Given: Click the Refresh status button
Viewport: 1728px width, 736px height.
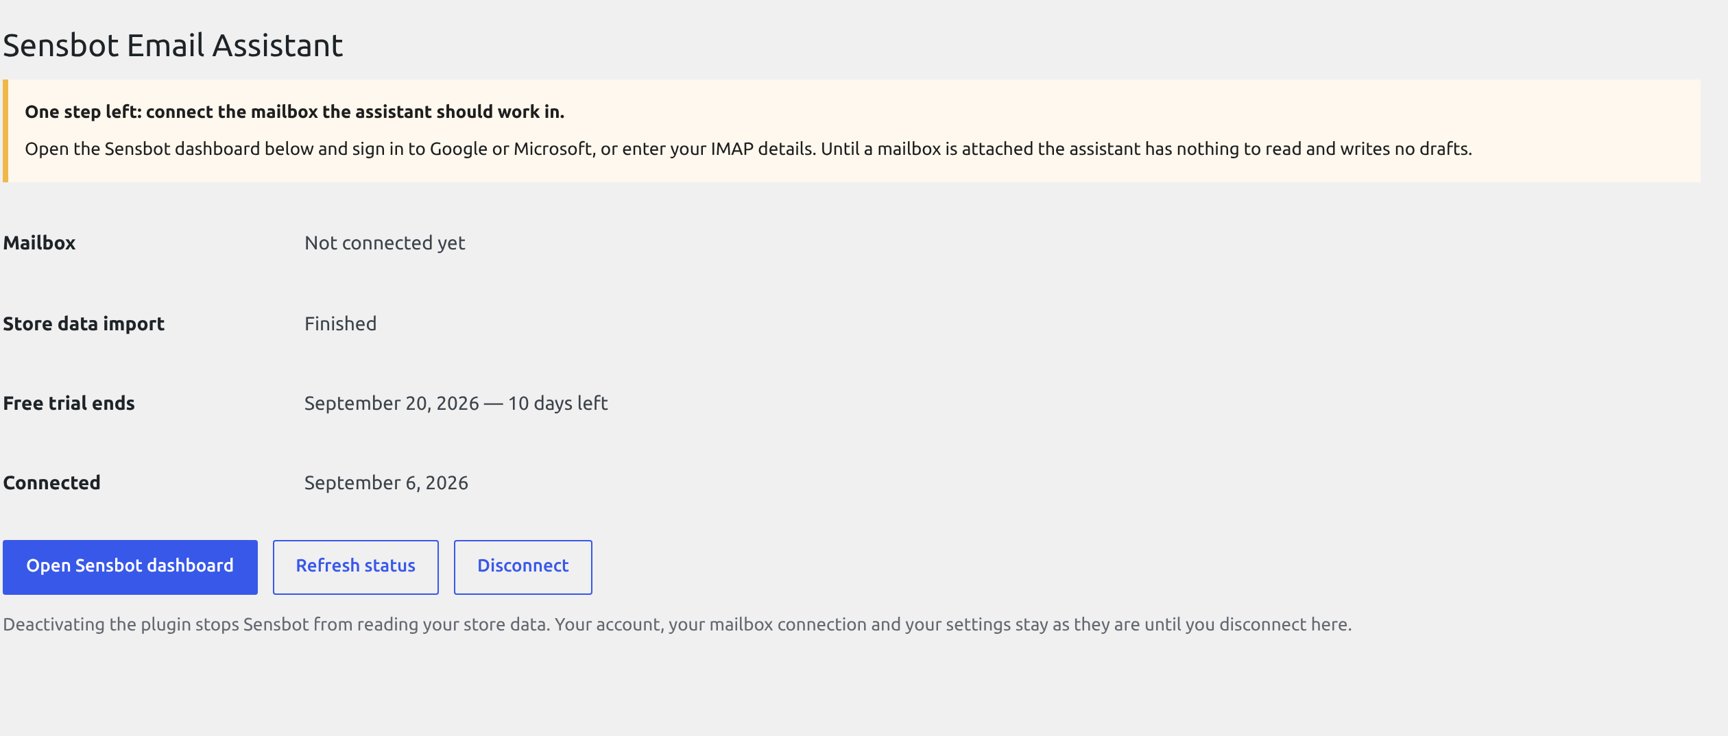Looking at the screenshot, I should (355, 567).
